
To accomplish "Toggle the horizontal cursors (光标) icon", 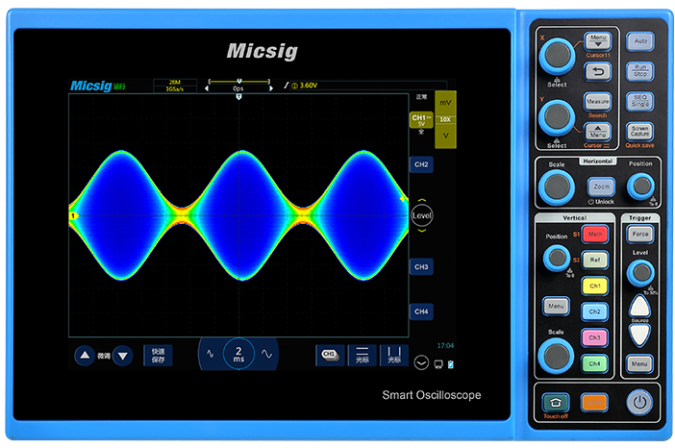I will (362, 355).
